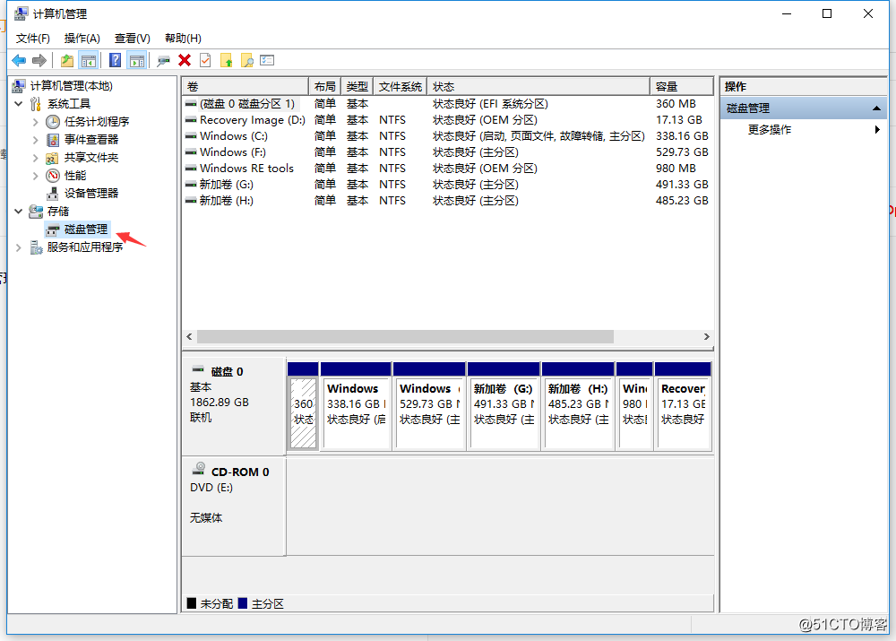Viewport: 896px width, 641px height.
Task: Select the Windows (C:) volume row
Action: pyautogui.click(x=447, y=136)
